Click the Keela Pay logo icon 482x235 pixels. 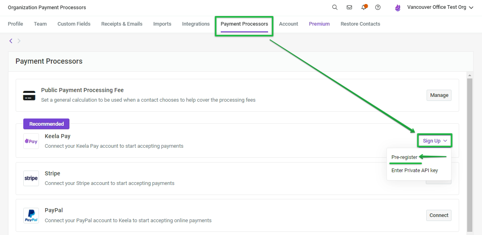tap(31, 141)
